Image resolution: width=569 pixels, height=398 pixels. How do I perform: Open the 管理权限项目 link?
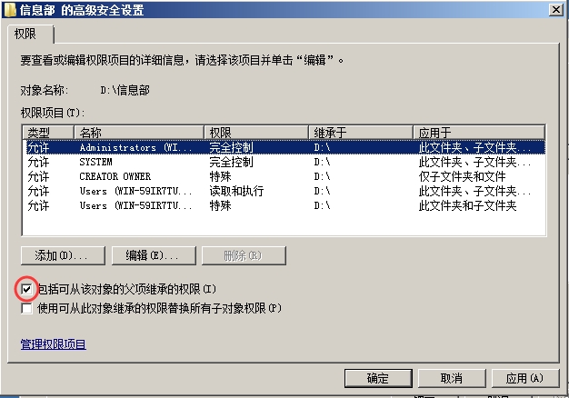(x=53, y=344)
